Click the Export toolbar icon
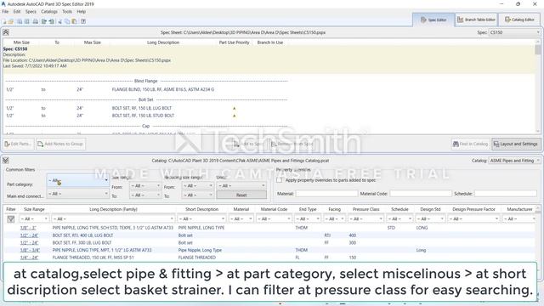This screenshot has width=544, height=306. coord(44,21)
